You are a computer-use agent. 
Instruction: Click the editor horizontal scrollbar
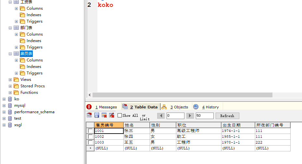182,95
